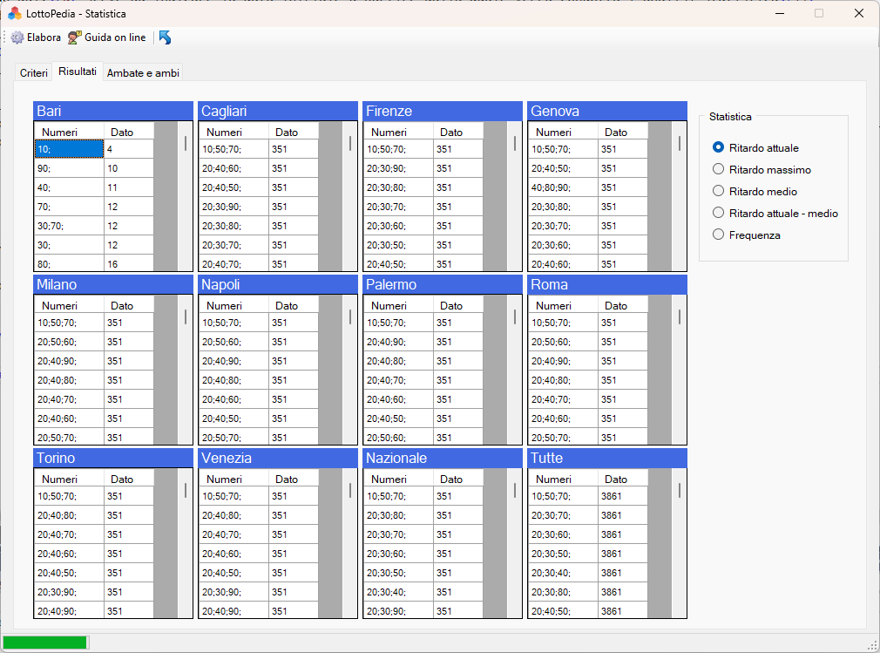This screenshot has width=880, height=653.
Task: Select '20;30;90;' row in Cagliari table
Action: click(x=259, y=207)
